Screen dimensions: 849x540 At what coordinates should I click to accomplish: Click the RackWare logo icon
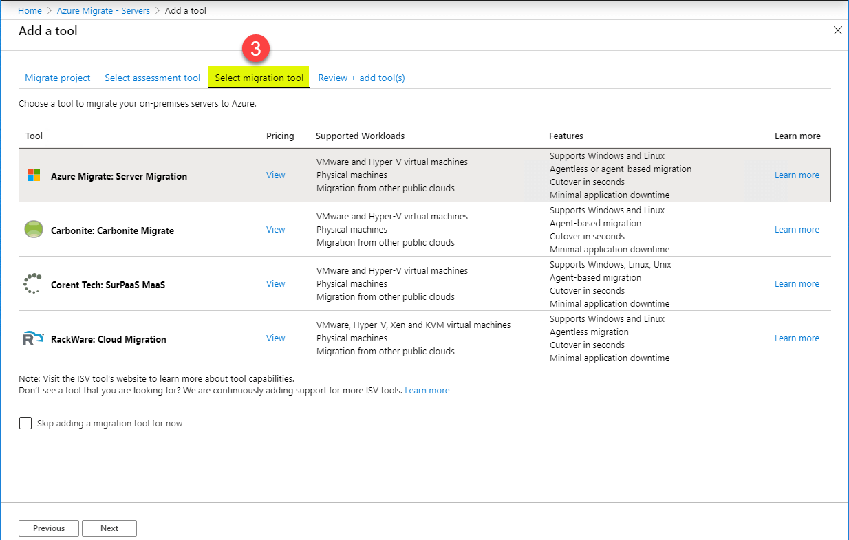(x=33, y=338)
